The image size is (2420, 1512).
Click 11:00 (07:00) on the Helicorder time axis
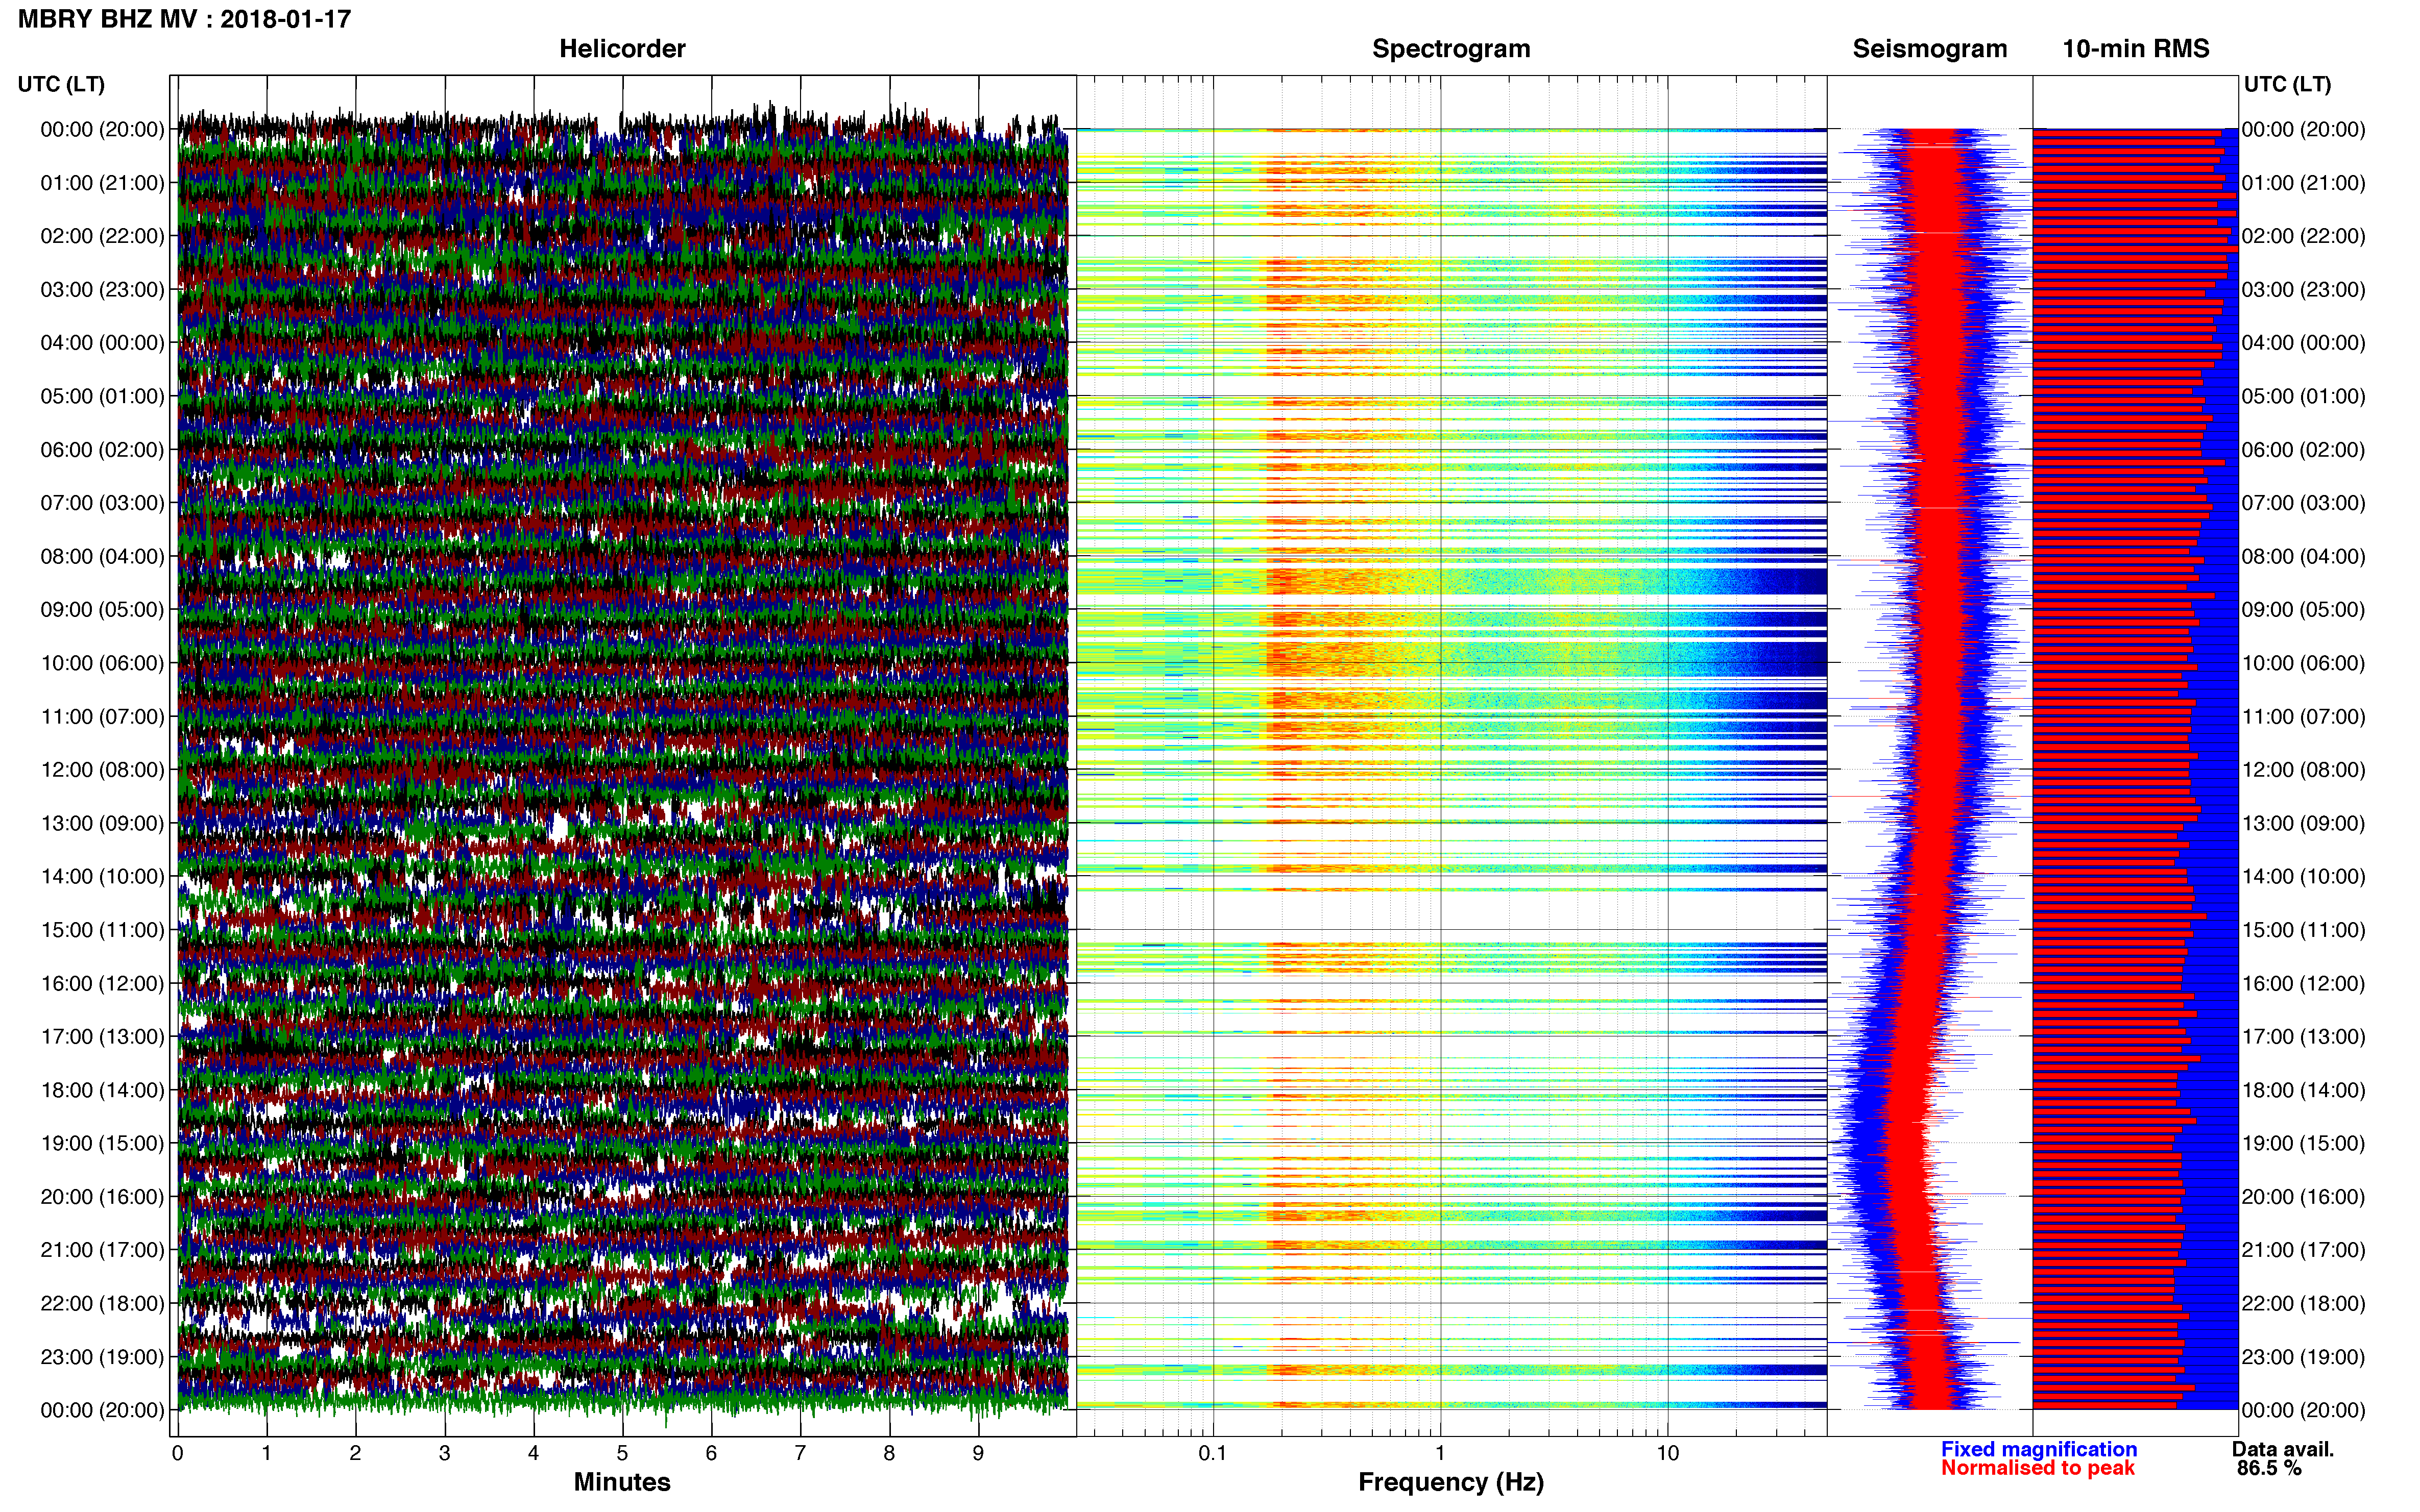102,717
